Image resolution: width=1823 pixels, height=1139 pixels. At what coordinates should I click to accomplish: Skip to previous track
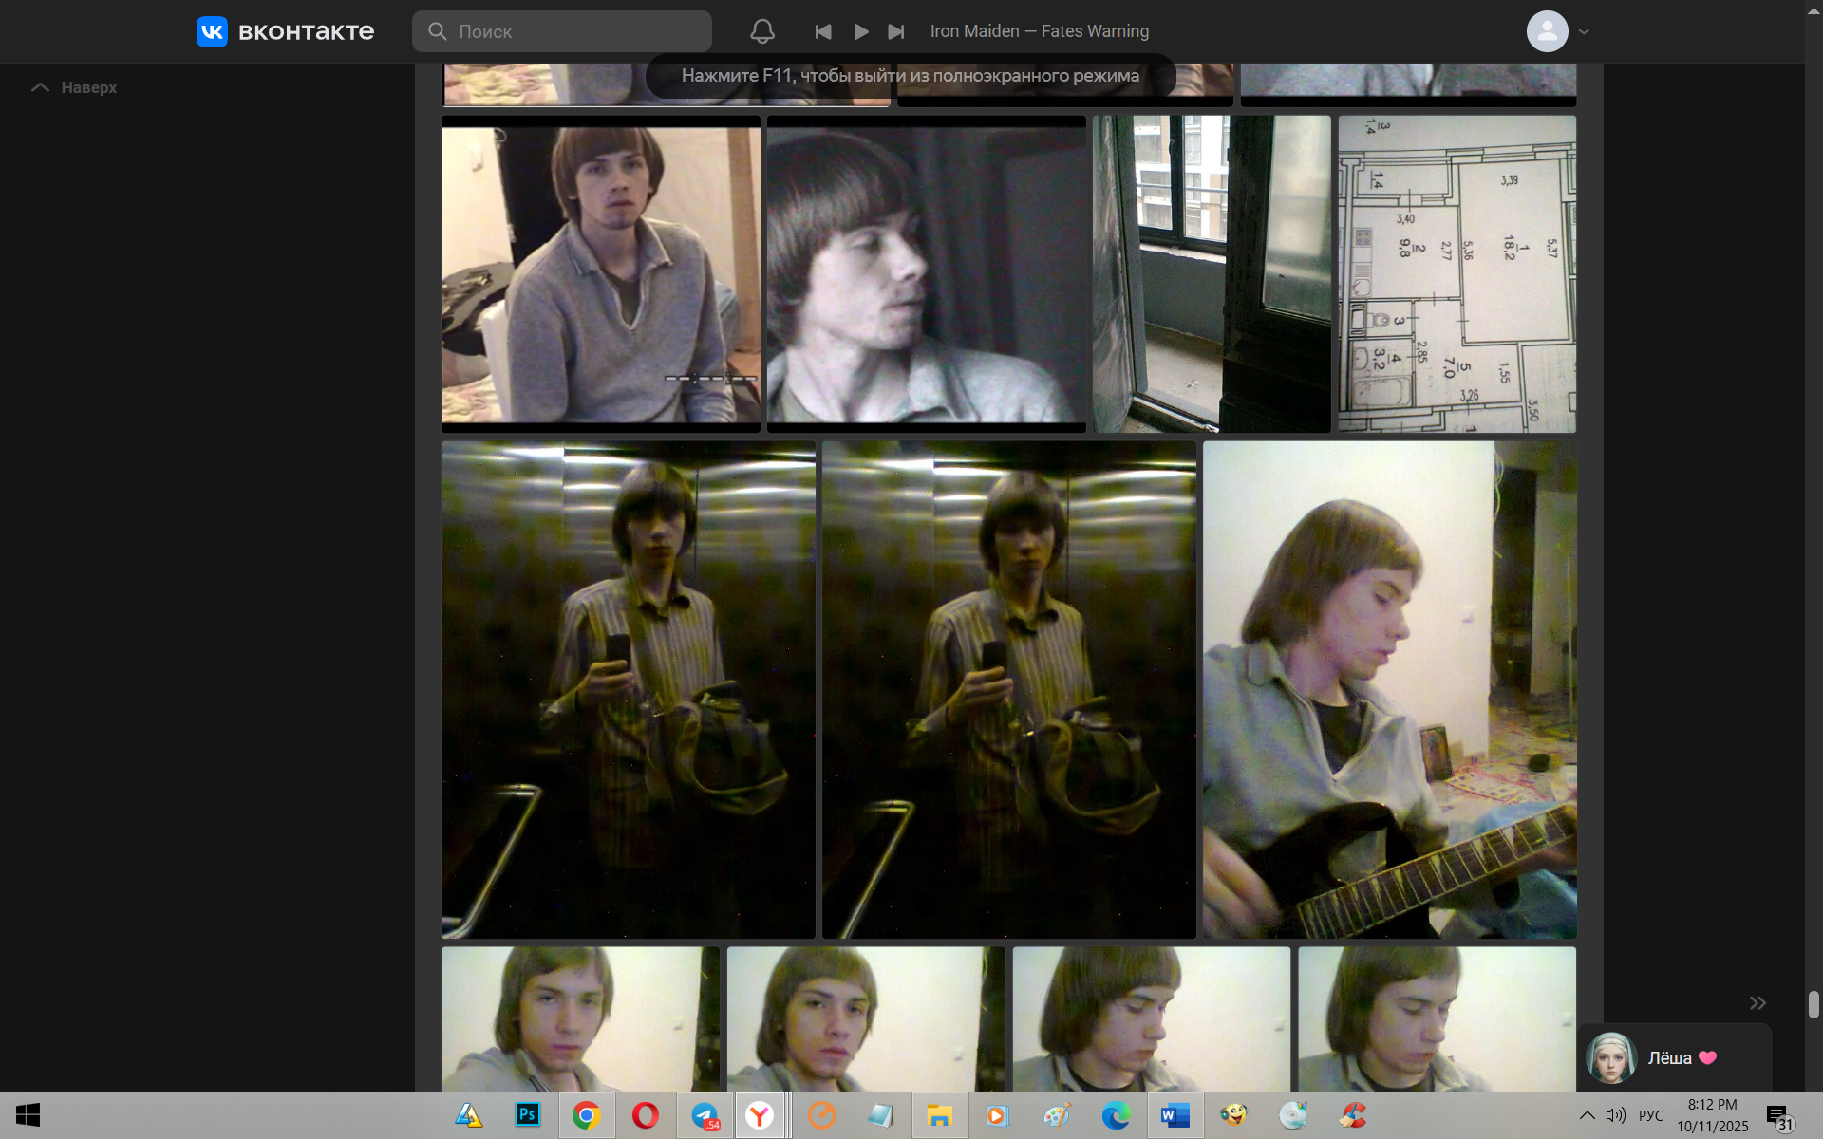(x=822, y=31)
